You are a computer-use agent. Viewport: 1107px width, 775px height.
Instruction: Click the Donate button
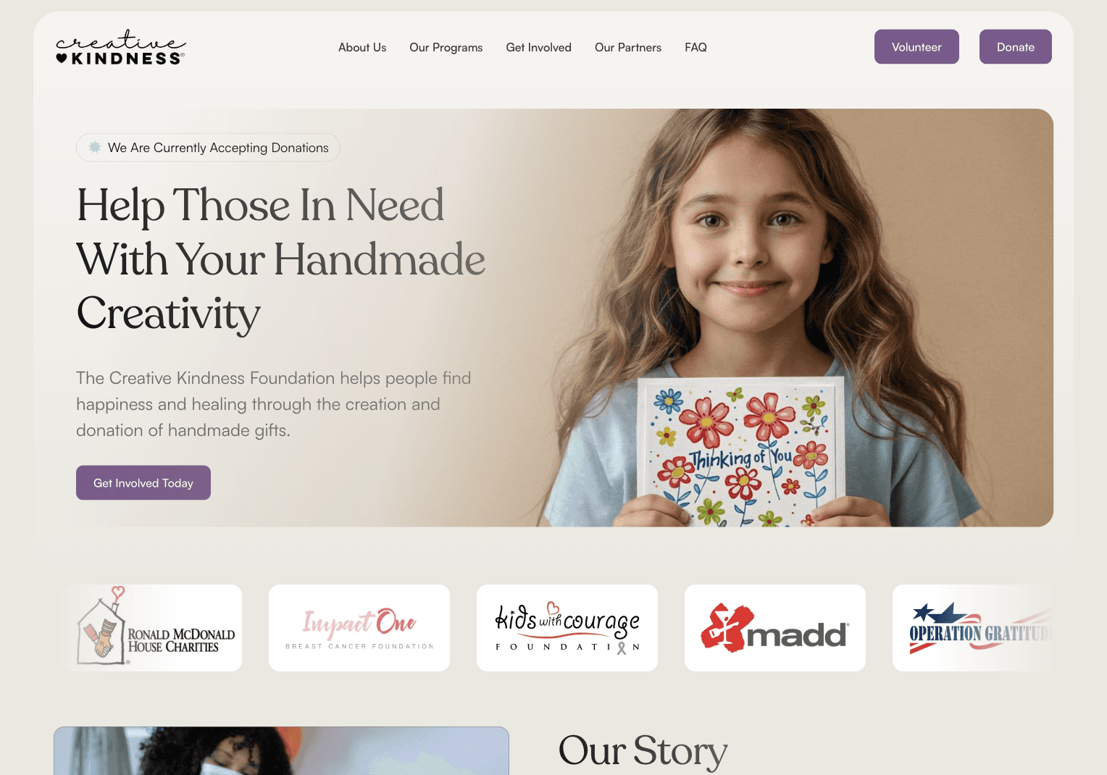tap(1015, 46)
